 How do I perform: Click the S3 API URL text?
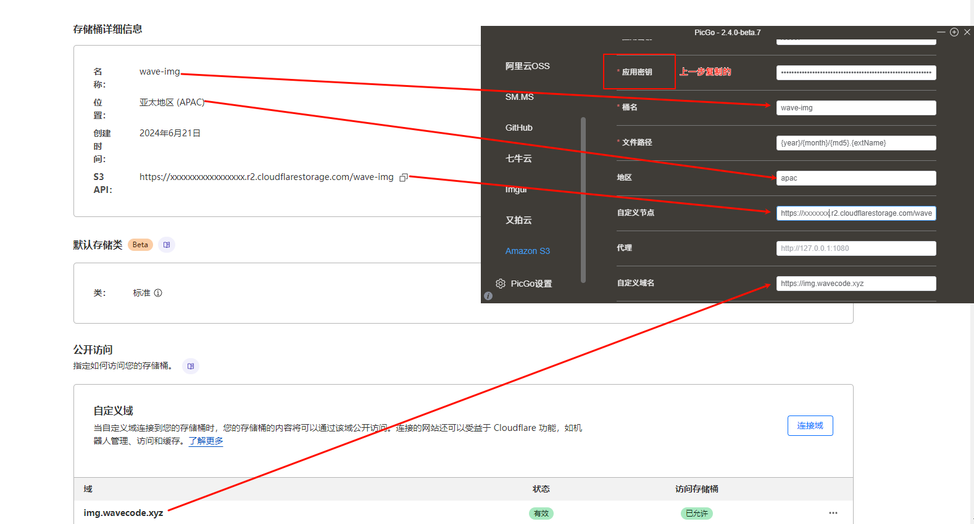click(266, 177)
